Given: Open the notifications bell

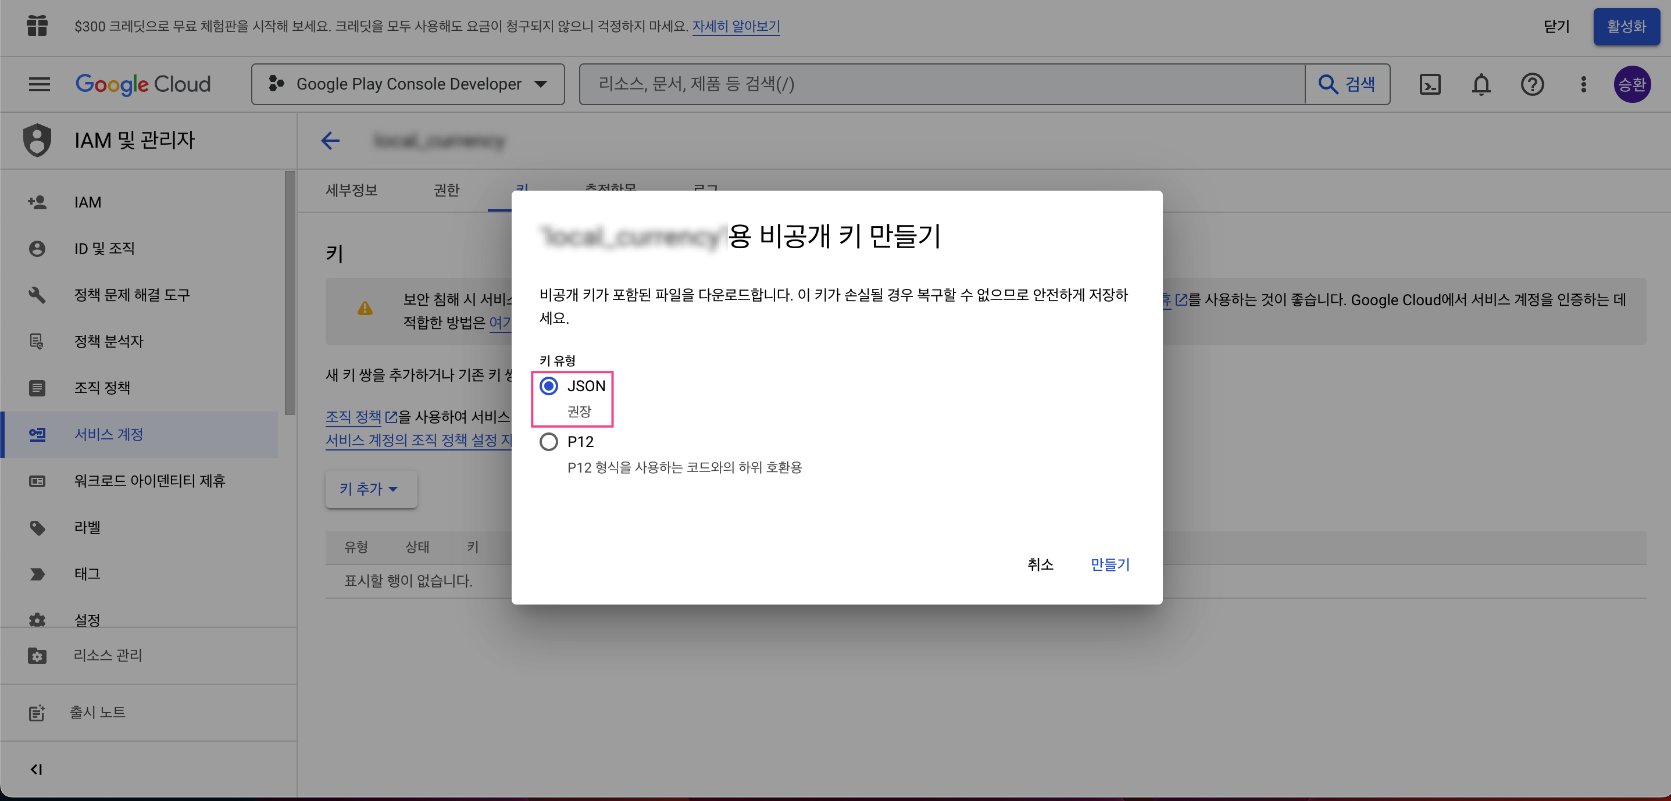Looking at the screenshot, I should click(1481, 84).
